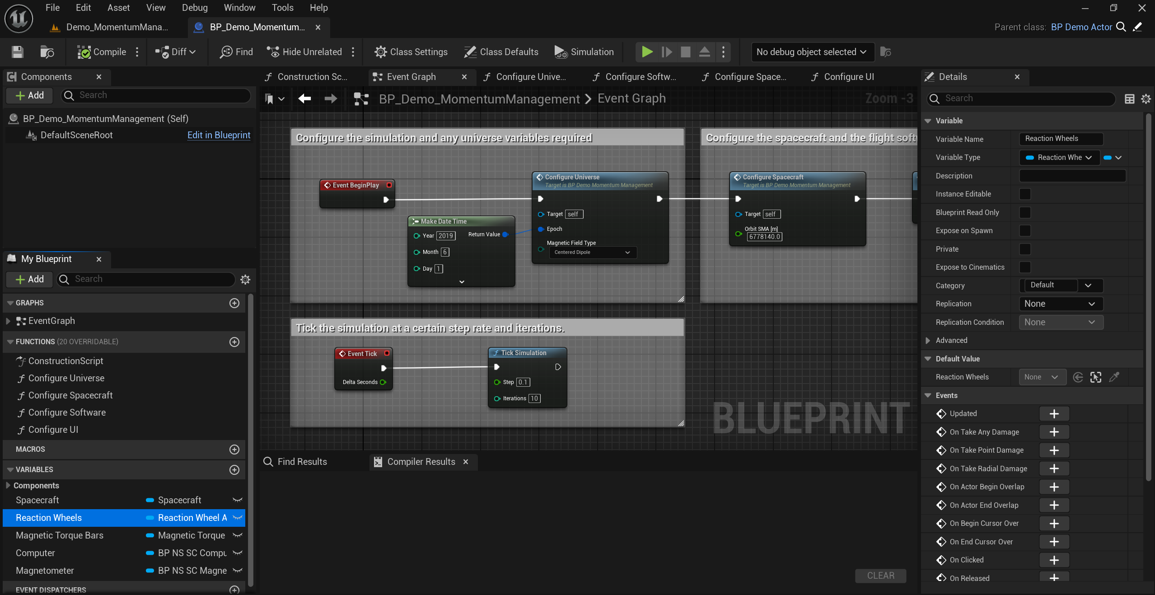Open the graph bookmarks dropdown

click(274, 99)
